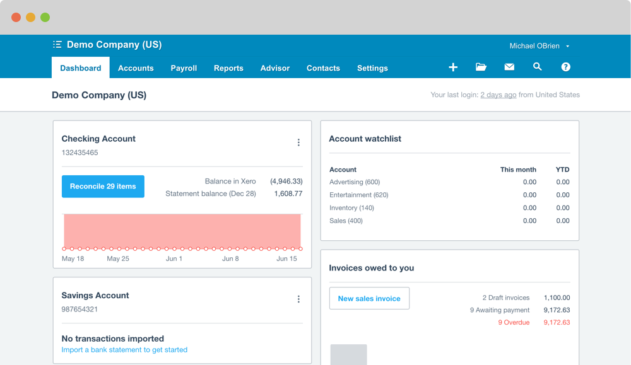Viewport: 631px width, 365px height.
Task: Open the help question mark icon
Action: pos(566,67)
